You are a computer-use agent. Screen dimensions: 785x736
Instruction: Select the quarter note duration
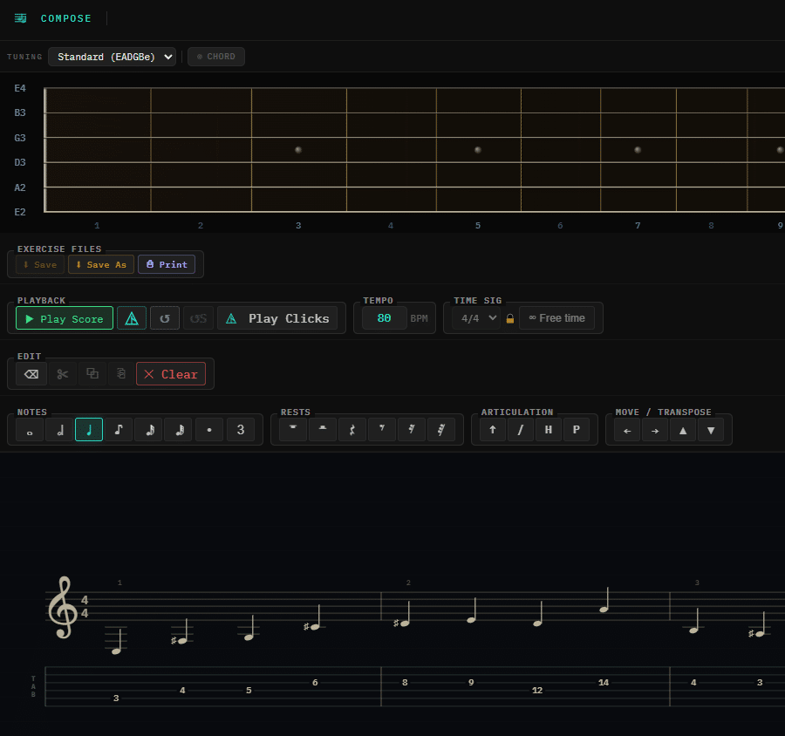[89, 430]
